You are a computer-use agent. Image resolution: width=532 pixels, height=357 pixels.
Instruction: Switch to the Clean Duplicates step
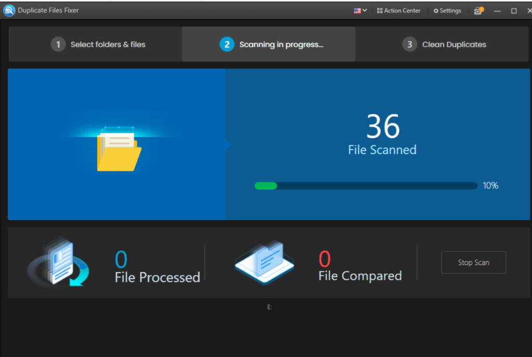[x=442, y=45]
